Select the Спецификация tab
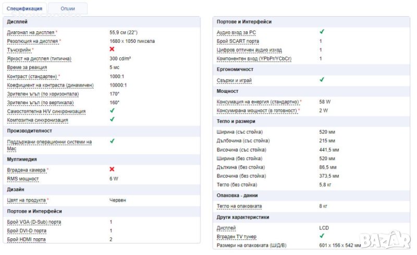 pyautogui.click(x=24, y=9)
